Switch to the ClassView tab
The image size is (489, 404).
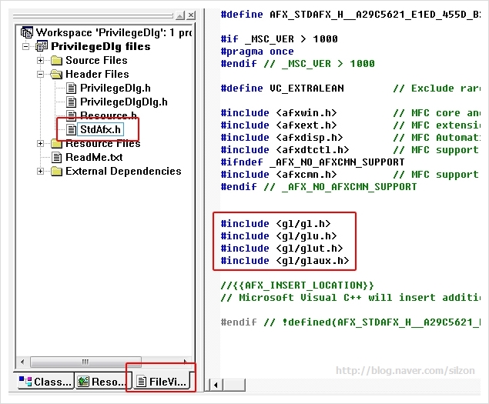click(46, 381)
